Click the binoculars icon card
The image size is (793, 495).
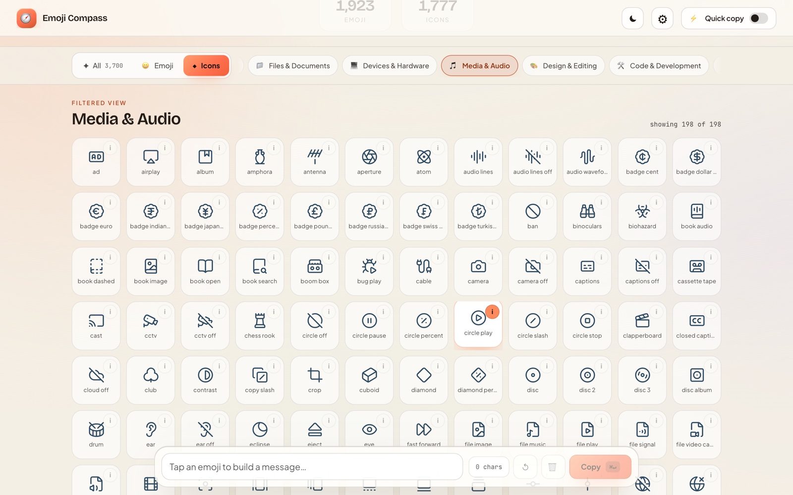[587, 216]
